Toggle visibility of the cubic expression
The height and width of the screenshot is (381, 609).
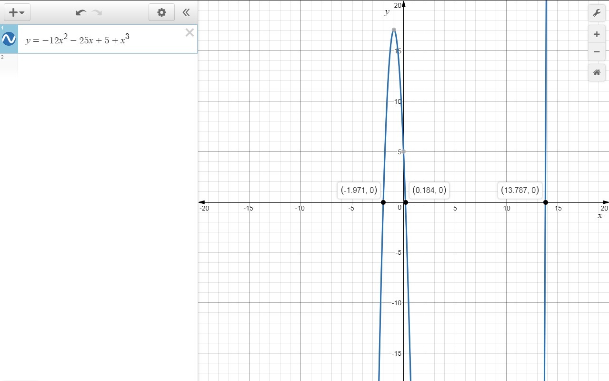coord(9,39)
